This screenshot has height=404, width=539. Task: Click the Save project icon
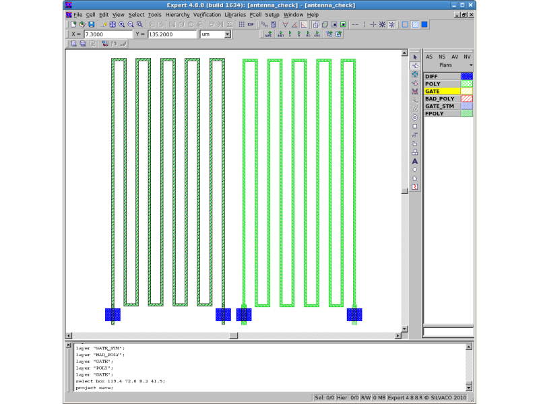click(91, 24)
